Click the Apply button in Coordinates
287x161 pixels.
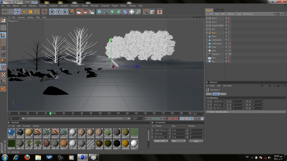pyautogui.click(x=196, y=141)
